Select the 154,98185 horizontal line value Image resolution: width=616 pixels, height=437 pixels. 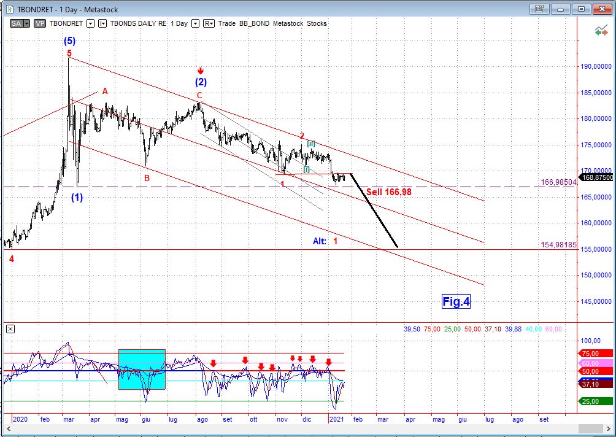[x=559, y=244]
